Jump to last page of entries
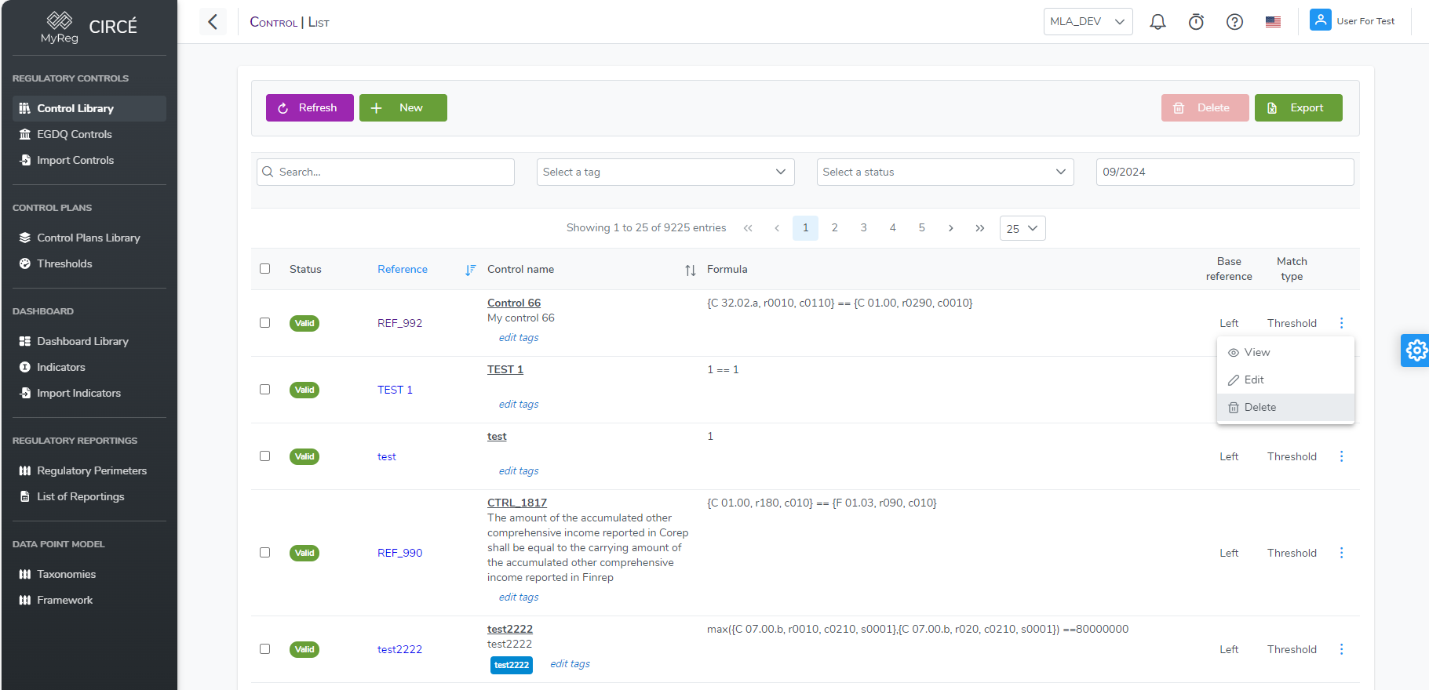Viewport: 1429px width, 690px height. (x=979, y=228)
